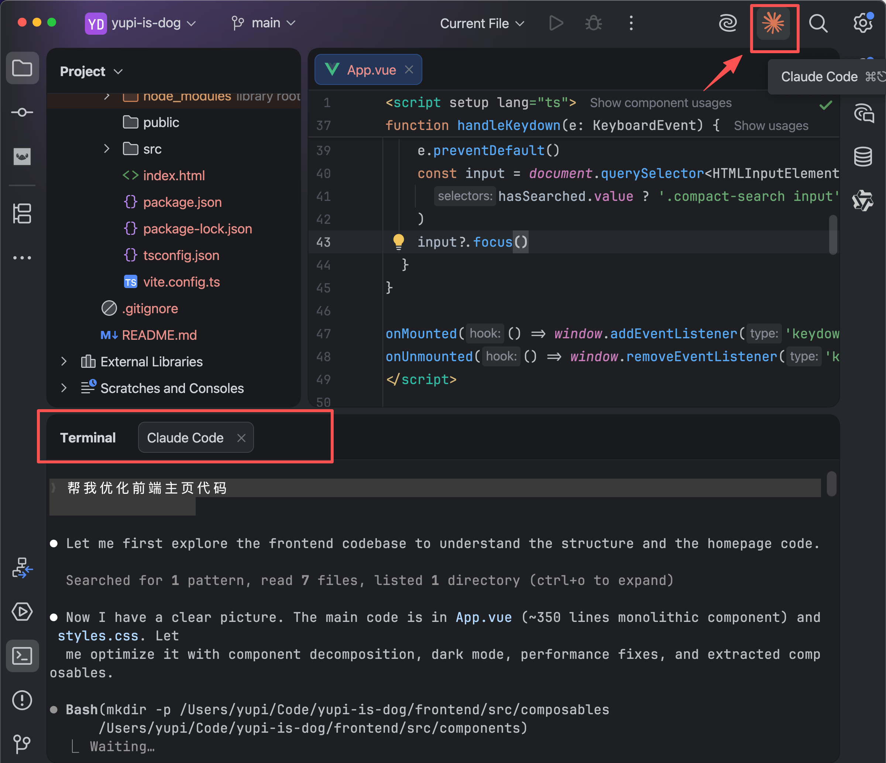
Task: Open index.html in project tree
Action: click(x=174, y=175)
